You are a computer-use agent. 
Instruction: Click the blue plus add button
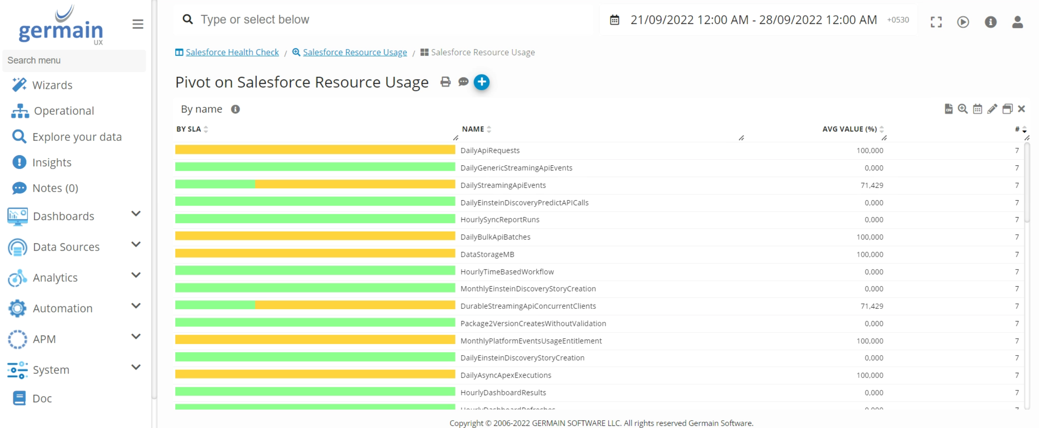[482, 82]
